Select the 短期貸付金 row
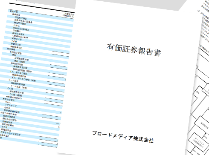Screen dimensions: 209x155 click(x=17, y=39)
